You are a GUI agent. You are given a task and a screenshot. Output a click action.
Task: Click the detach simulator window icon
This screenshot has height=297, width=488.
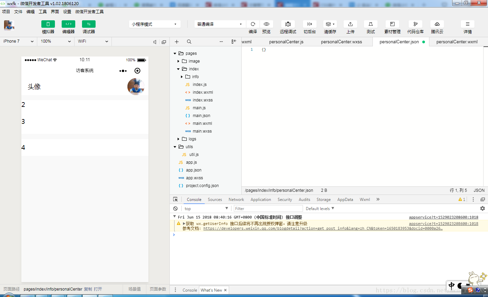[x=164, y=42]
